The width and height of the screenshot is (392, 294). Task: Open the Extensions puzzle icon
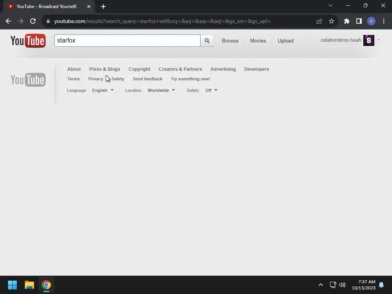(x=346, y=21)
